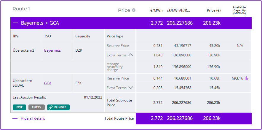Click the 0.581 reserve price value
This screenshot has height=130, width=262.
(x=158, y=45)
